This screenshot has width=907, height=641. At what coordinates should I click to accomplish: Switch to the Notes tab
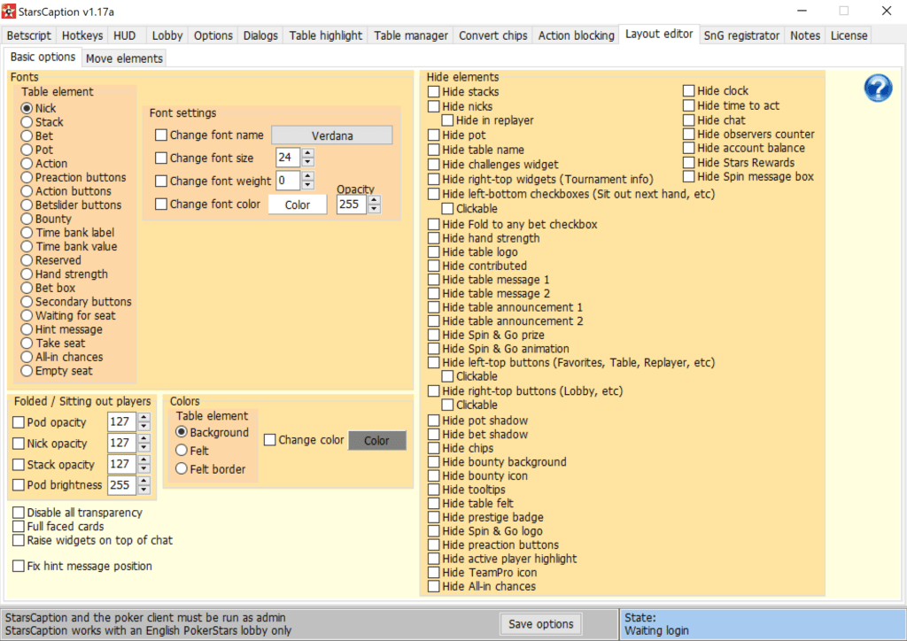click(804, 35)
